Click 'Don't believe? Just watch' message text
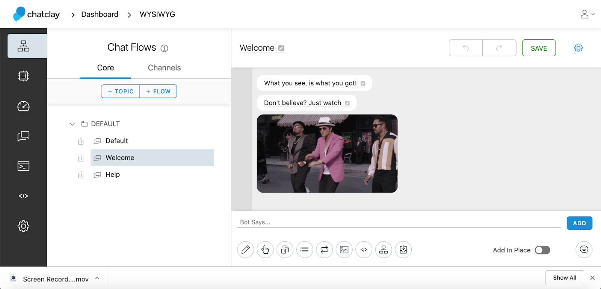Viewport: 601px width, 289px height. (302, 103)
